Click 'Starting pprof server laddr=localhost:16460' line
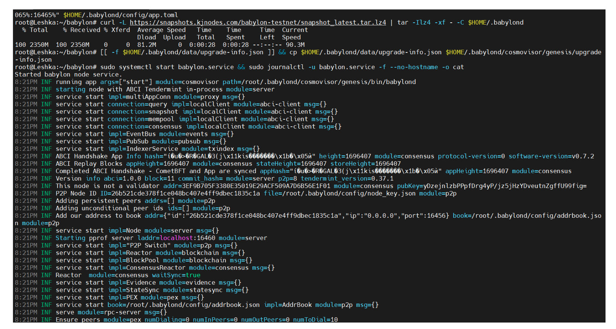 click(x=141, y=238)
